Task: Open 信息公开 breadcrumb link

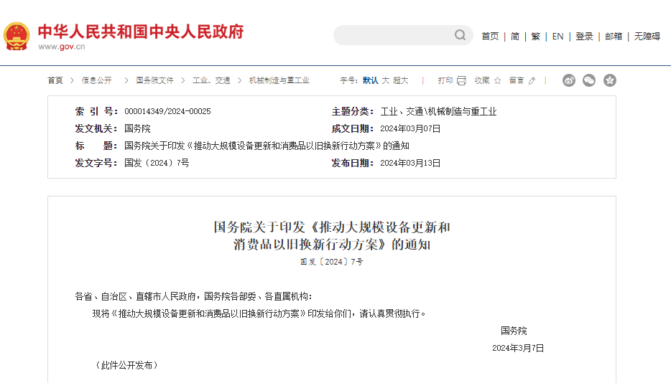Action: 97,80
